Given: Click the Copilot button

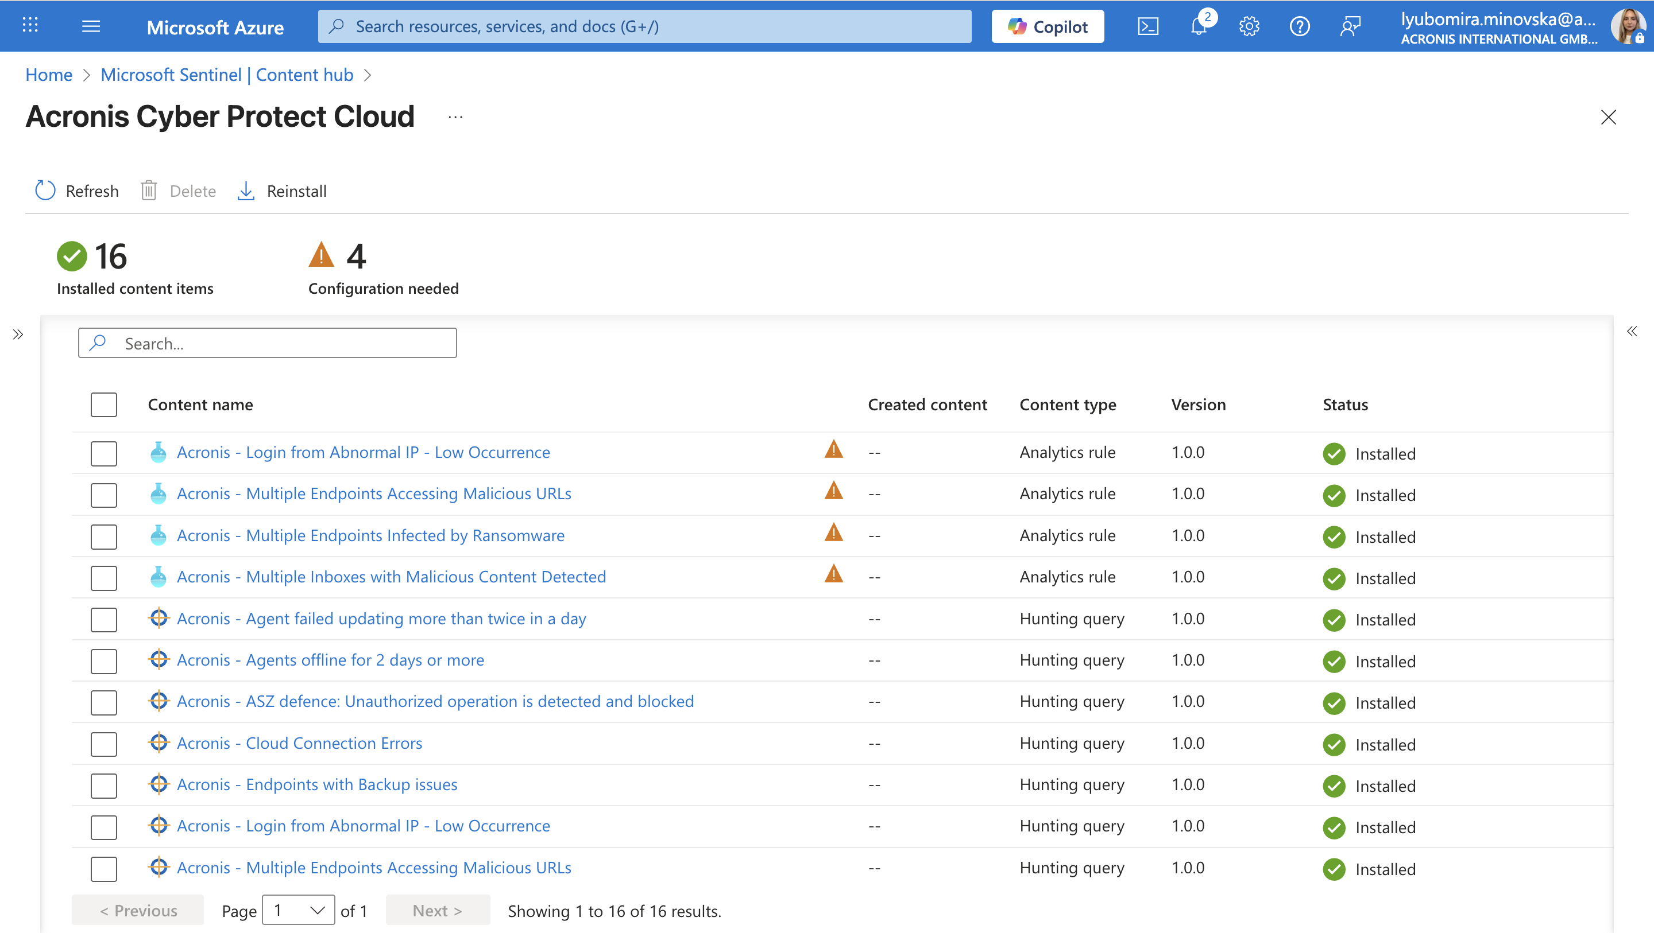Looking at the screenshot, I should 1047,26.
